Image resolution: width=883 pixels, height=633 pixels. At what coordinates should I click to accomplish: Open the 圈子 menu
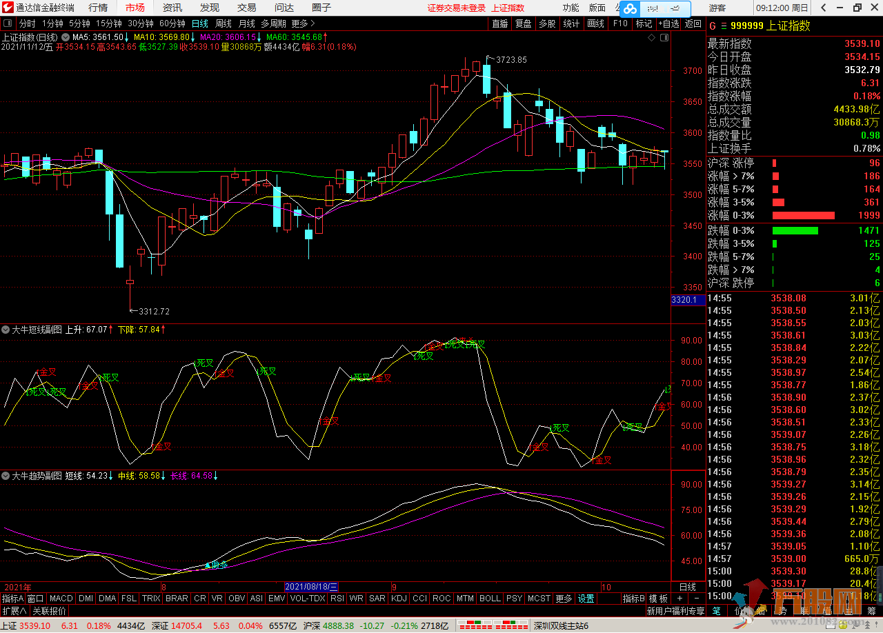click(x=321, y=8)
